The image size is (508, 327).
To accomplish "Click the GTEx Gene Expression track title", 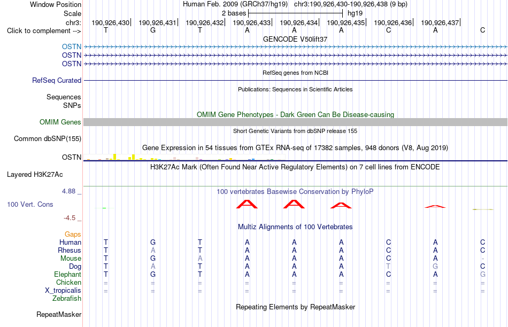I will (295, 148).
